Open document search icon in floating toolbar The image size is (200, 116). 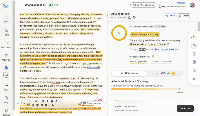[194, 54]
